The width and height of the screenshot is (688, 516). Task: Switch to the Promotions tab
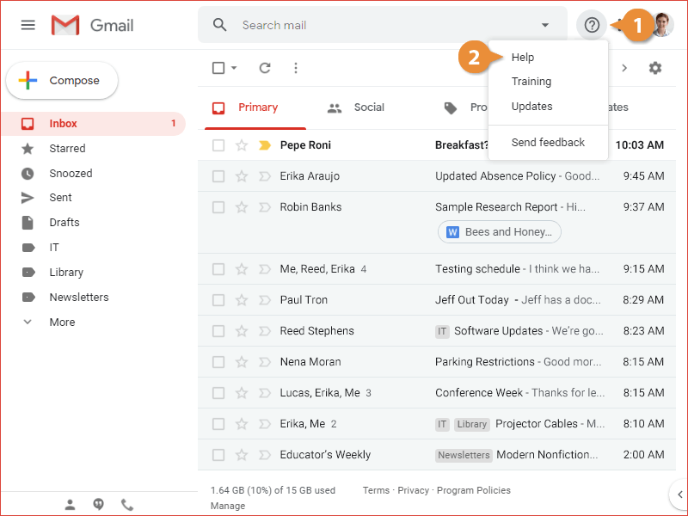(x=465, y=107)
